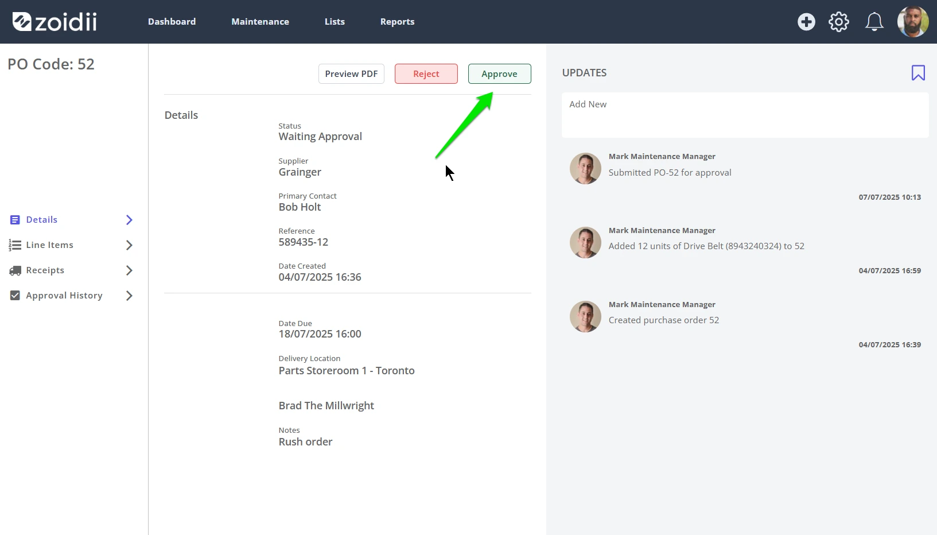Click the supplier name Grainger
This screenshot has height=535, width=937.
[300, 172]
